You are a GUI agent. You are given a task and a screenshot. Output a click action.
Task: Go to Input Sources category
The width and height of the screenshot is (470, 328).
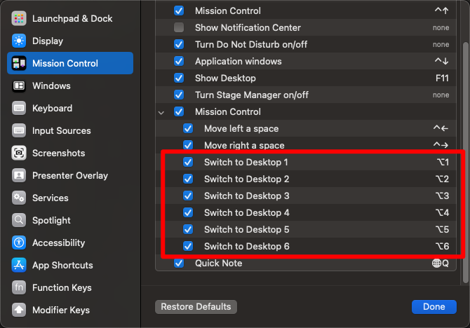(x=70, y=130)
